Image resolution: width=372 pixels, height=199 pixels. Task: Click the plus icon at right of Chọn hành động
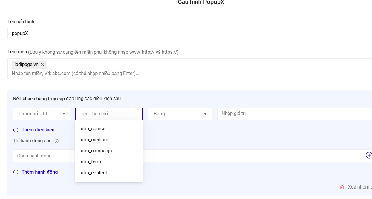(369, 155)
